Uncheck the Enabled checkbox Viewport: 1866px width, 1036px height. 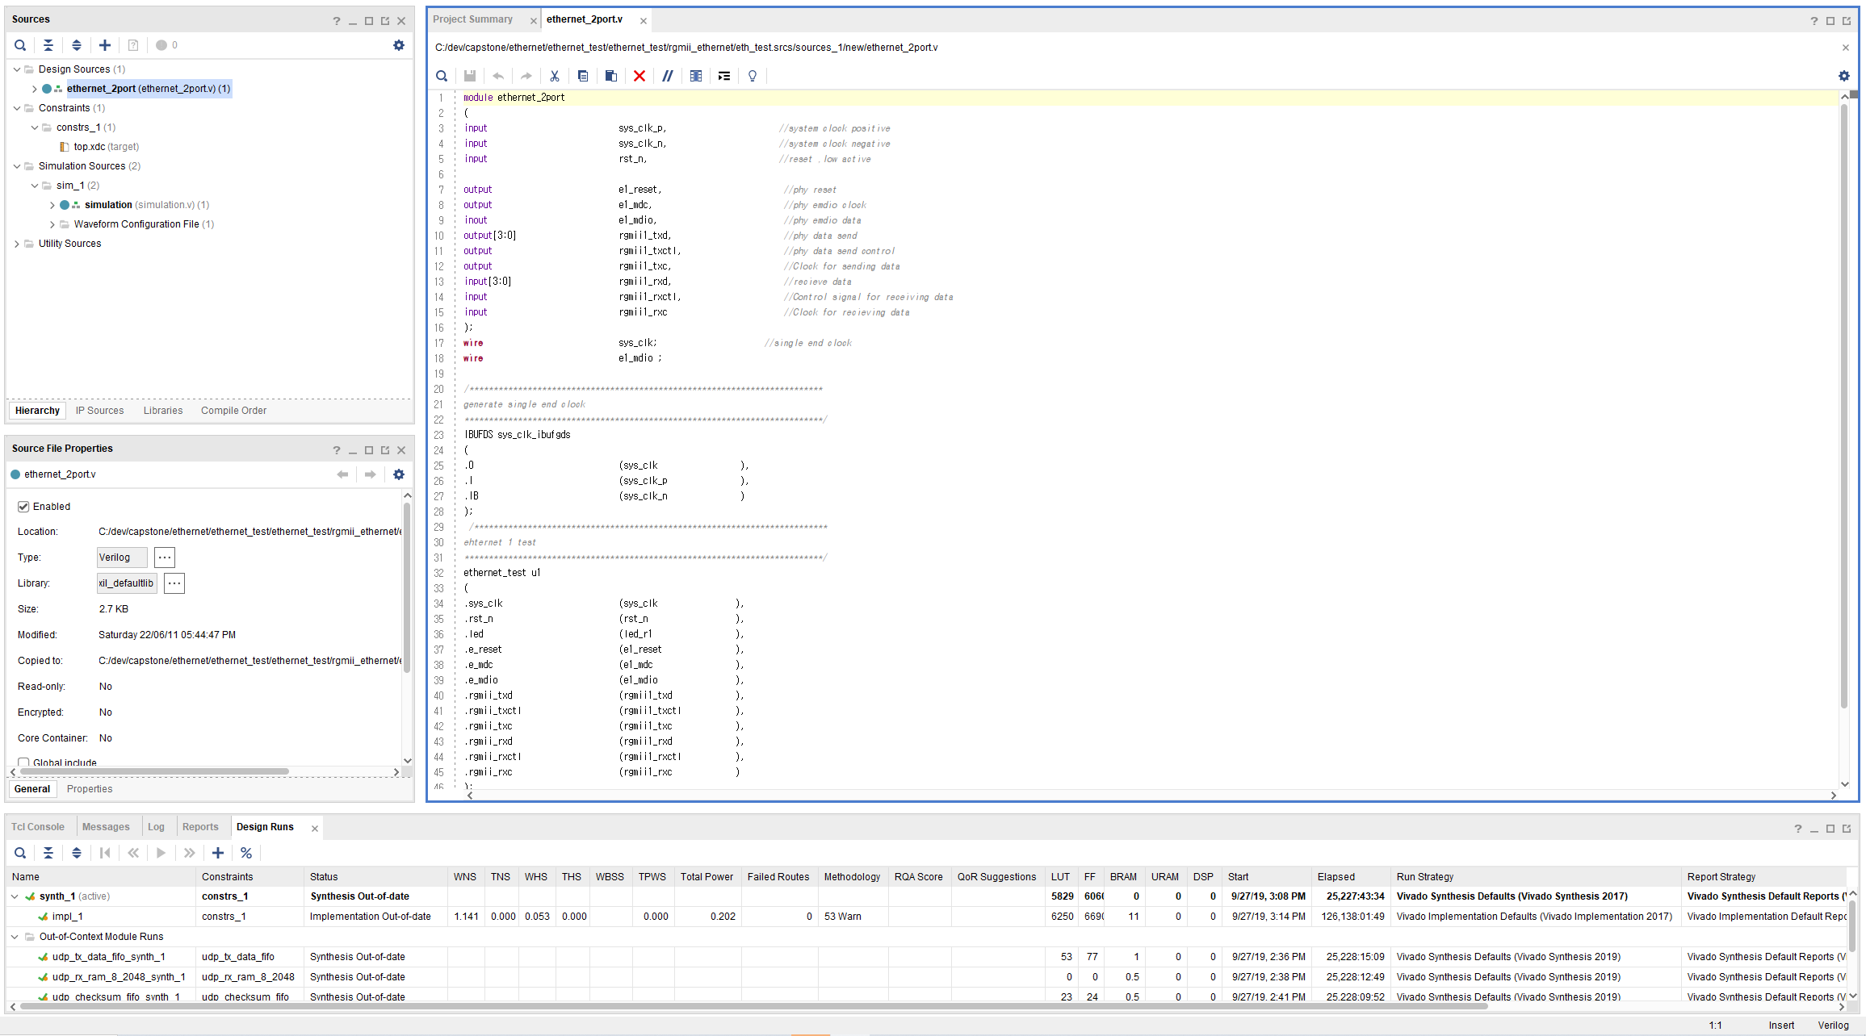[x=23, y=507]
